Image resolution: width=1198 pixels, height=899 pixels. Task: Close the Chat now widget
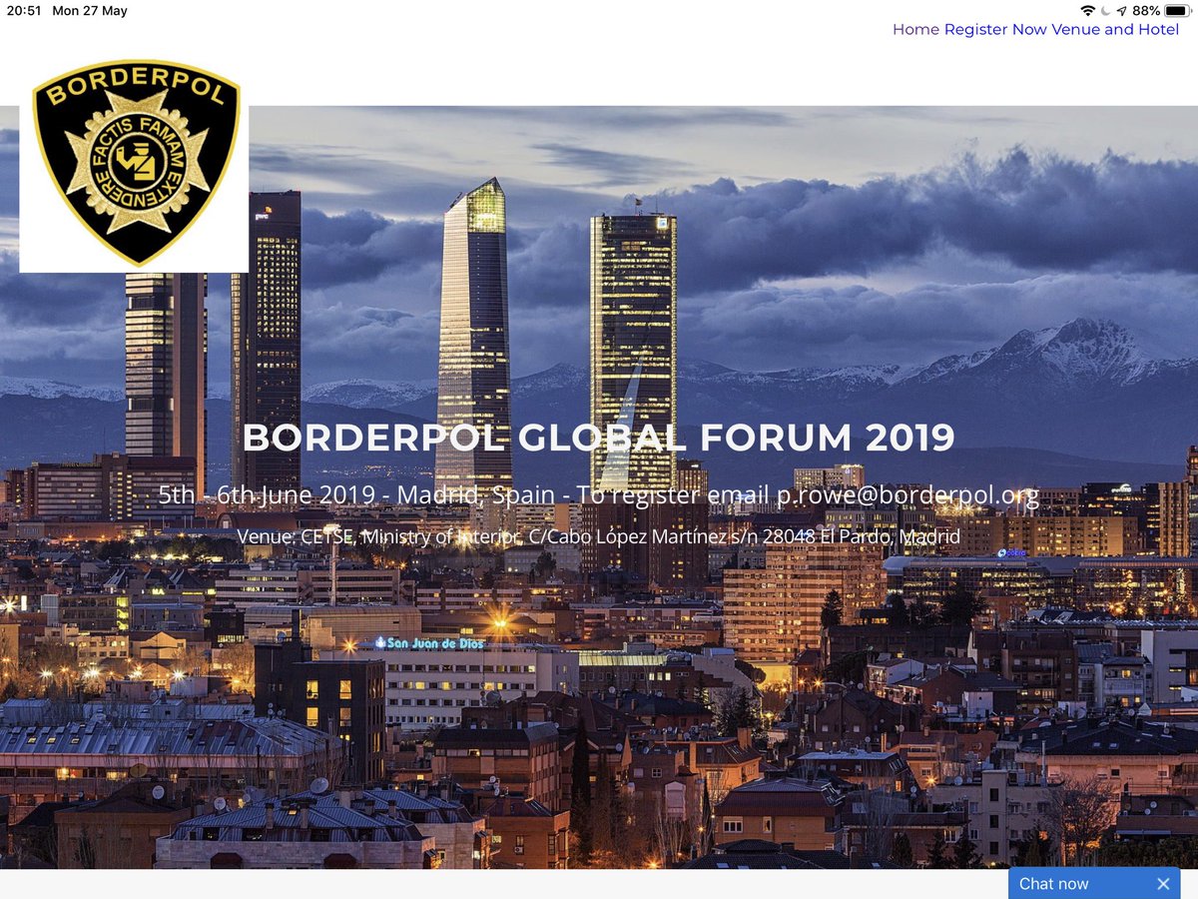1163,883
